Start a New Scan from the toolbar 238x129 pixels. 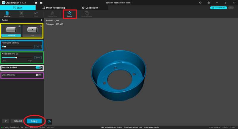click(x=7, y=14)
